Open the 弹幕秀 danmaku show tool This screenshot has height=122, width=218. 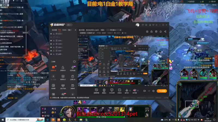[72, 86]
